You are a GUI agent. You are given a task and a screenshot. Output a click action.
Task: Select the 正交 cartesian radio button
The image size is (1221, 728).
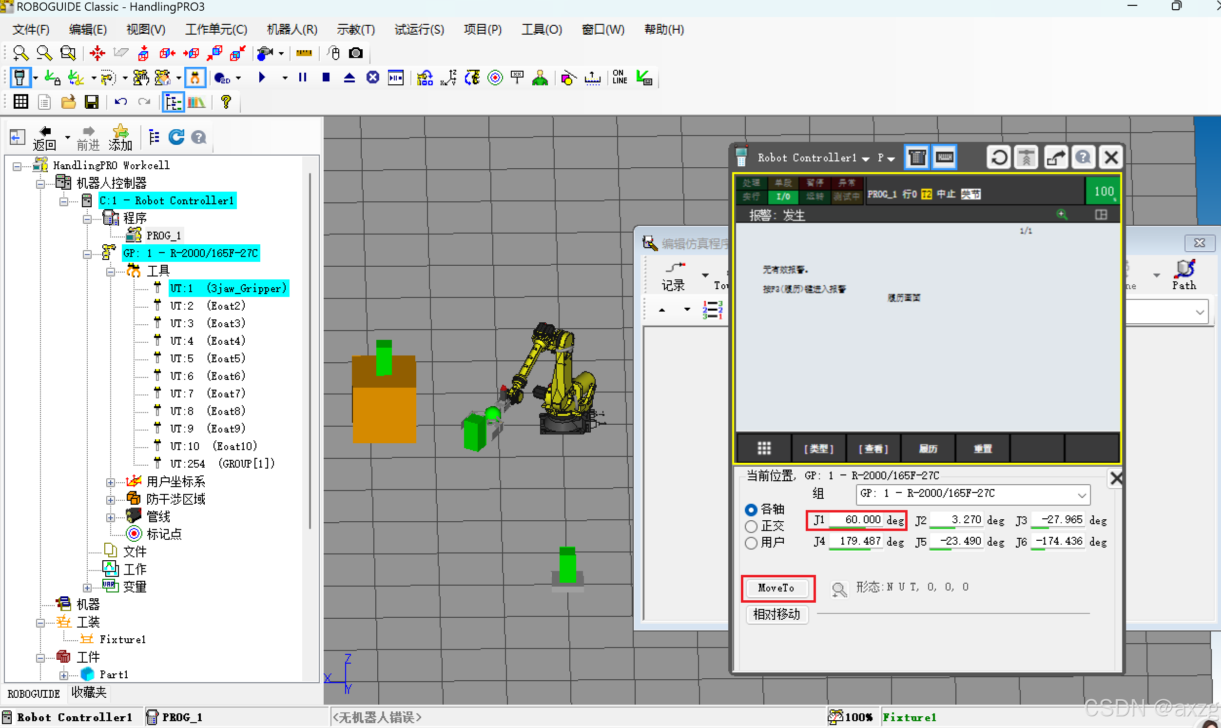pyautogui.click(x=751, y=527)
